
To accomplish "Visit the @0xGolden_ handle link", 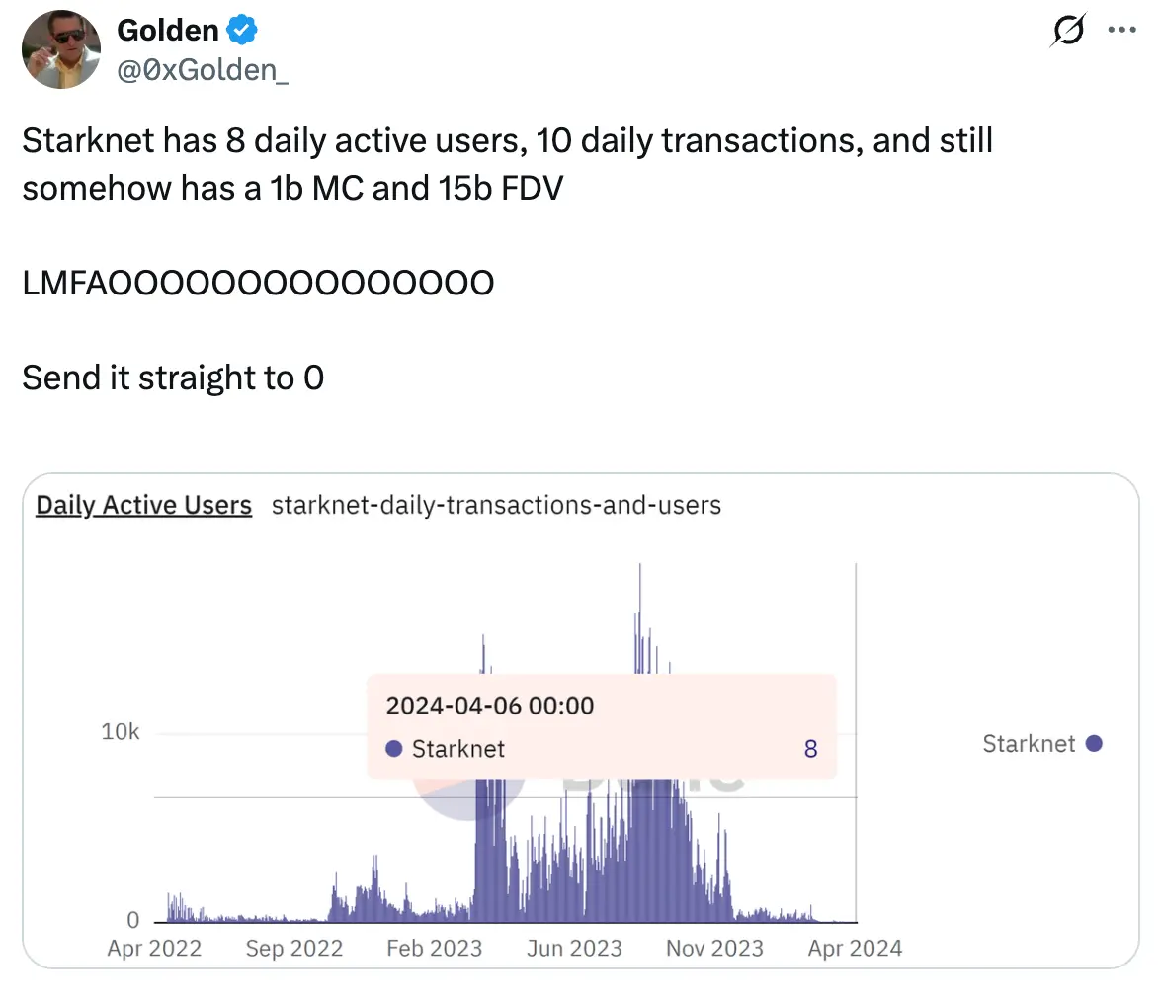I will pyautogui.click(x=203, y=70).
